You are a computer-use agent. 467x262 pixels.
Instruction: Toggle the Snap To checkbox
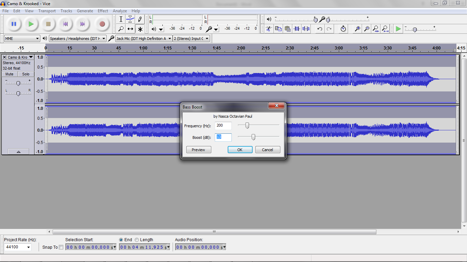[61, 247]
